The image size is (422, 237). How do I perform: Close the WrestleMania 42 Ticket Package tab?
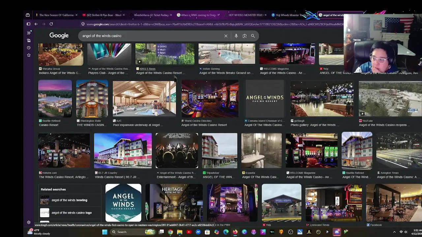click(171, 15)
